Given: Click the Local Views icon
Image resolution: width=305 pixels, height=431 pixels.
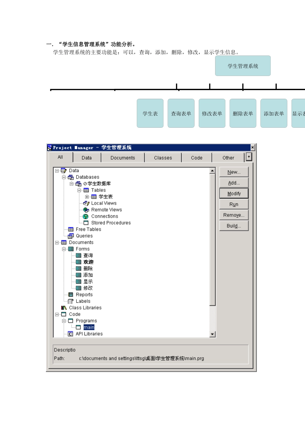Looking at the screenshot, I should [x=86, y=203].
